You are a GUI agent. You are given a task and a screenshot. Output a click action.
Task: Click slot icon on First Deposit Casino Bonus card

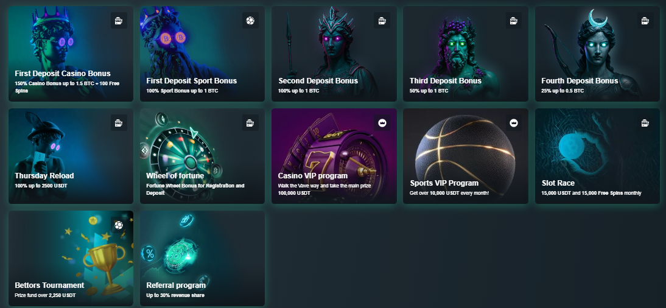119,21
